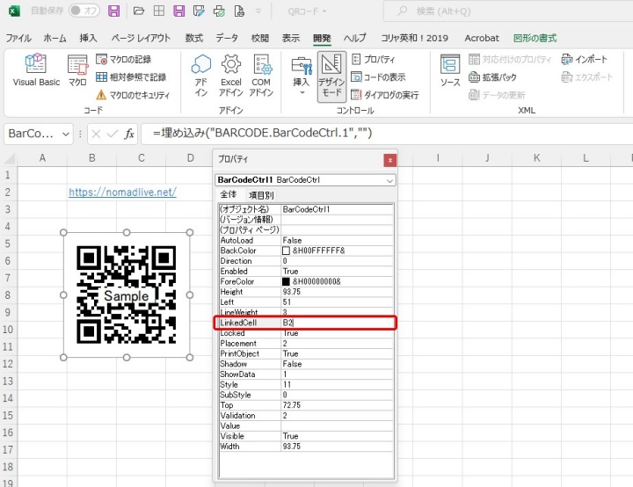Open the XML Source (ソース) pane
The image size is (633, 487).
click(x=450, y=70)
